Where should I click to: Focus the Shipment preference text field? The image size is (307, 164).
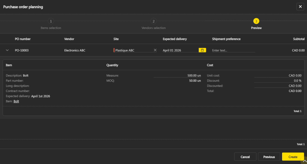(x=233, y=50)
